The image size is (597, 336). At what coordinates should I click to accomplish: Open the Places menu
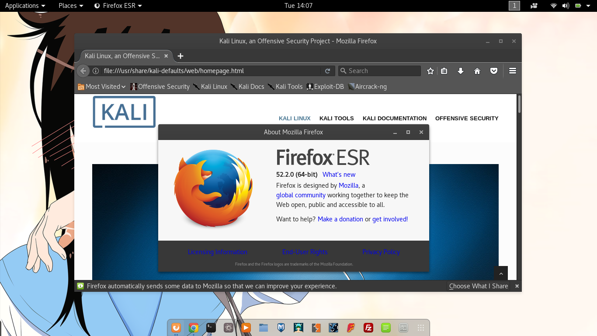[x=71, y=6]
